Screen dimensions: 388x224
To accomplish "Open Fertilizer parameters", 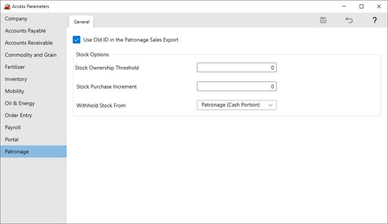I will (15, 67).
